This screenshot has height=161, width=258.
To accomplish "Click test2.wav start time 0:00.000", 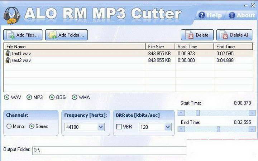I will point(186,60).
